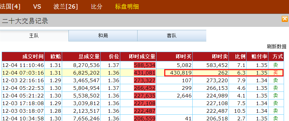Click the 即时卖 column header

coord(211,57)
